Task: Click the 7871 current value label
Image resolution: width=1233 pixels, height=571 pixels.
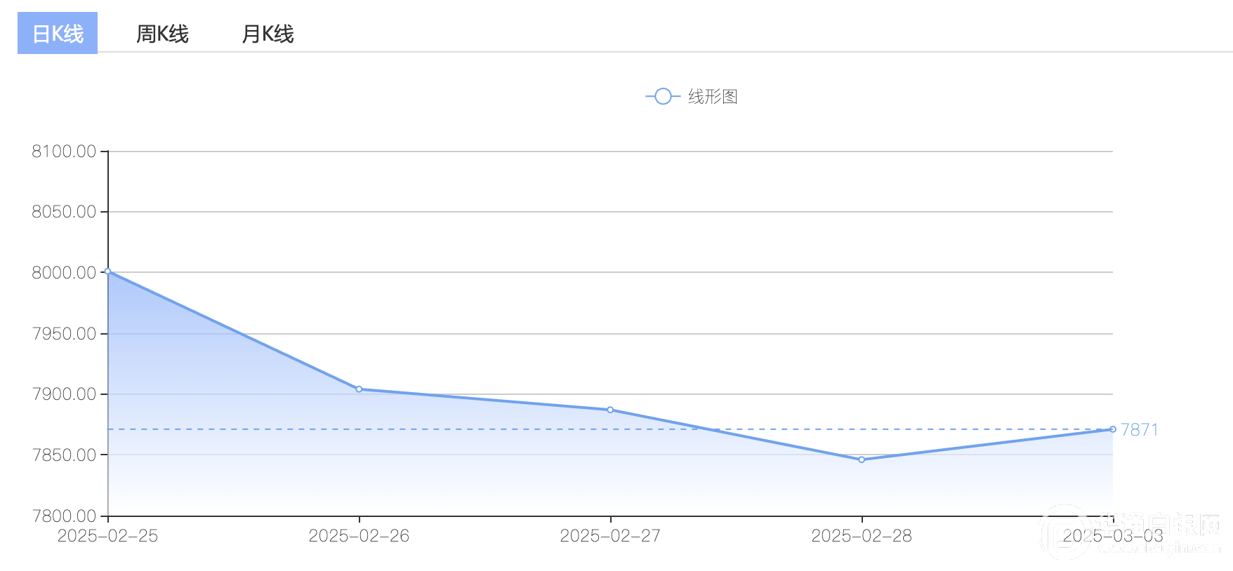Action: 1139,429
